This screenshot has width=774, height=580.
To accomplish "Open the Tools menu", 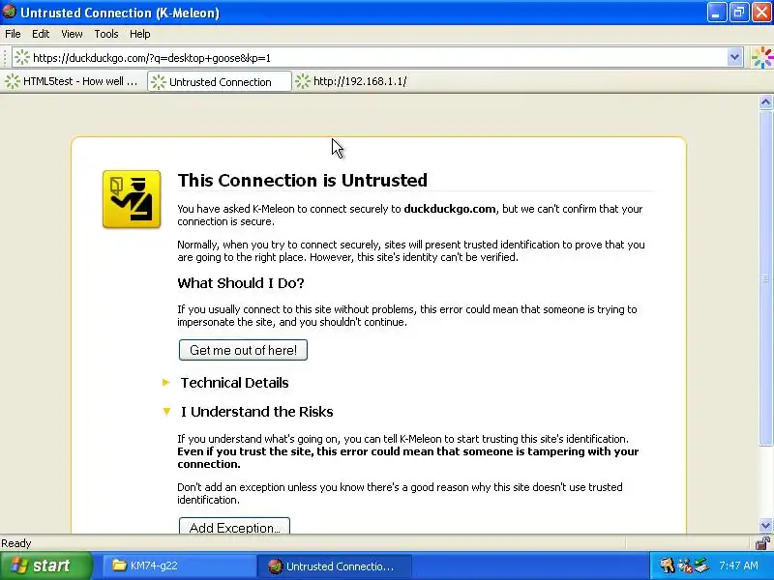I will pyautogui.click(x=106, y=34).
